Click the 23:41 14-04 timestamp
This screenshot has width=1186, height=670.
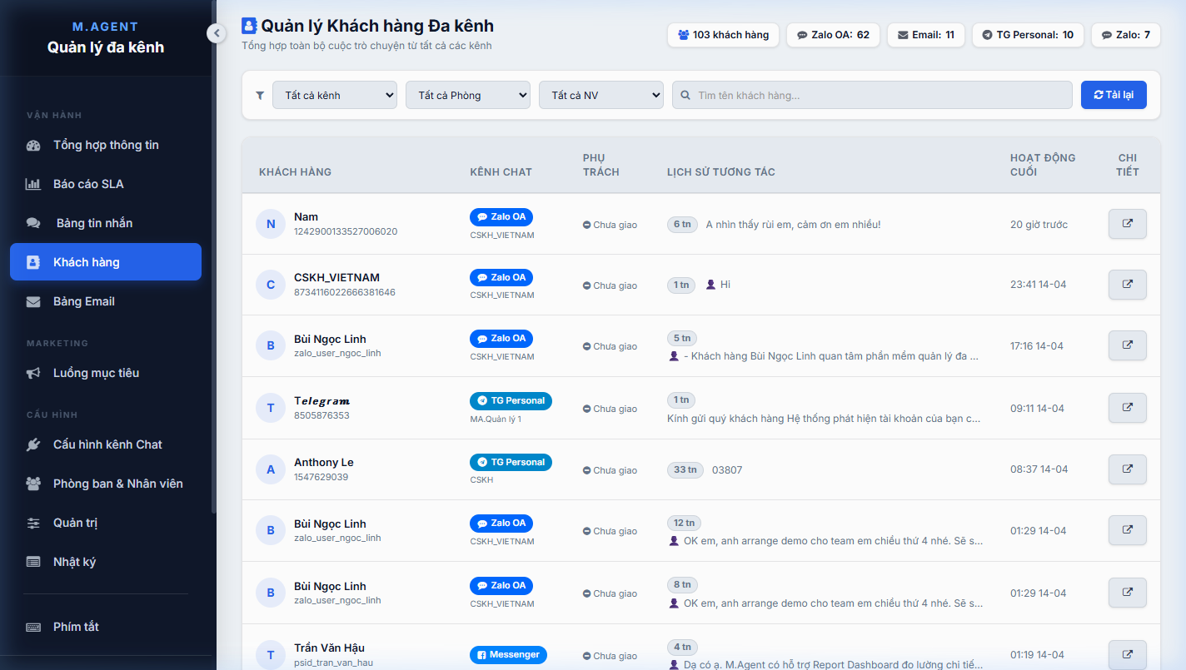pos(1038,285)
